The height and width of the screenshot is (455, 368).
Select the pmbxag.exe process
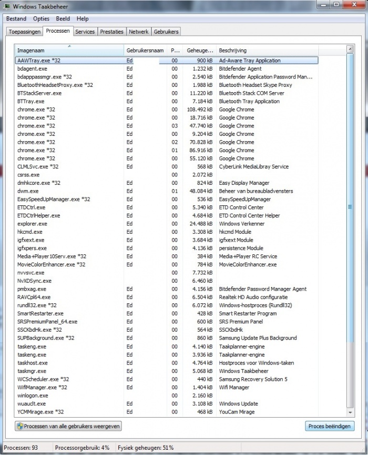point(166,289)
